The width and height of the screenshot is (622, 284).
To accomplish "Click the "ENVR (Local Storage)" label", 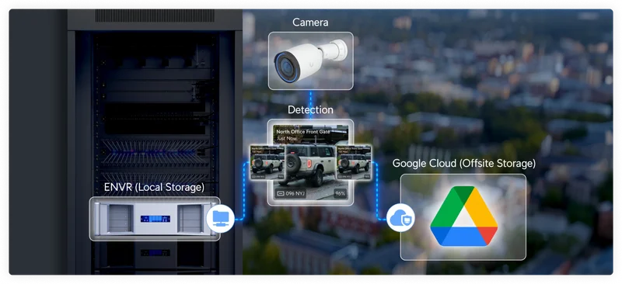I will (x=154, y=187).
